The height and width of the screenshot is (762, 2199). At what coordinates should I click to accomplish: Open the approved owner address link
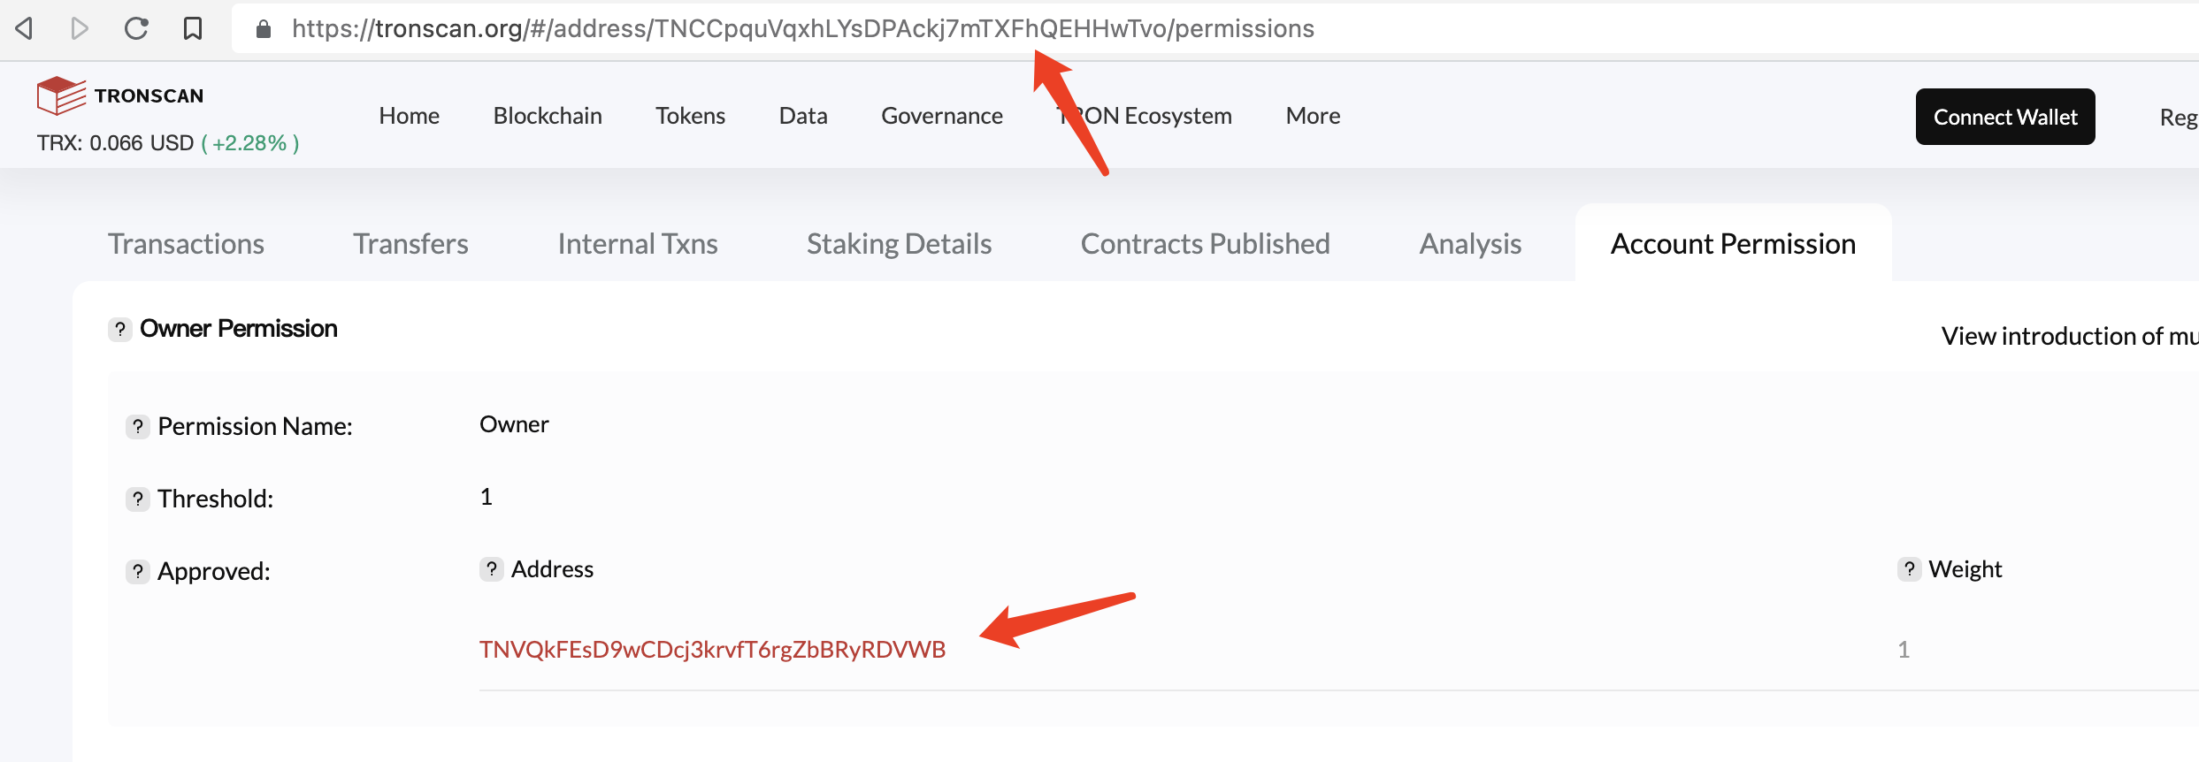click(x=712, y=650)
